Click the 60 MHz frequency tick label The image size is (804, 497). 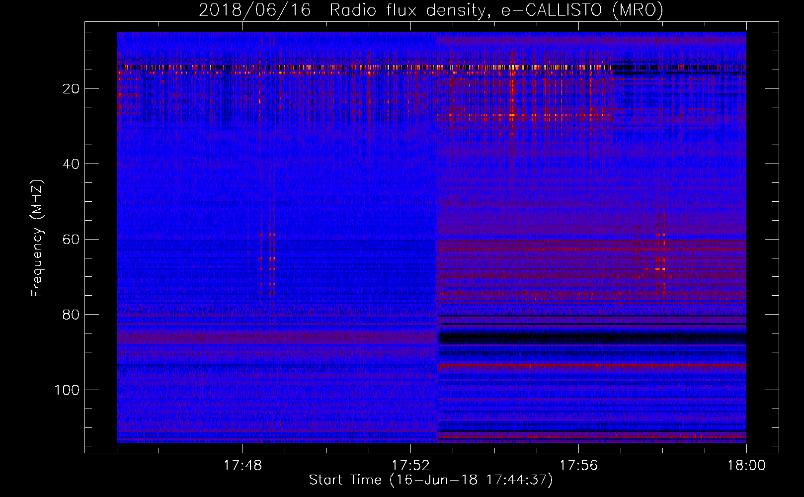click(72, 240)
